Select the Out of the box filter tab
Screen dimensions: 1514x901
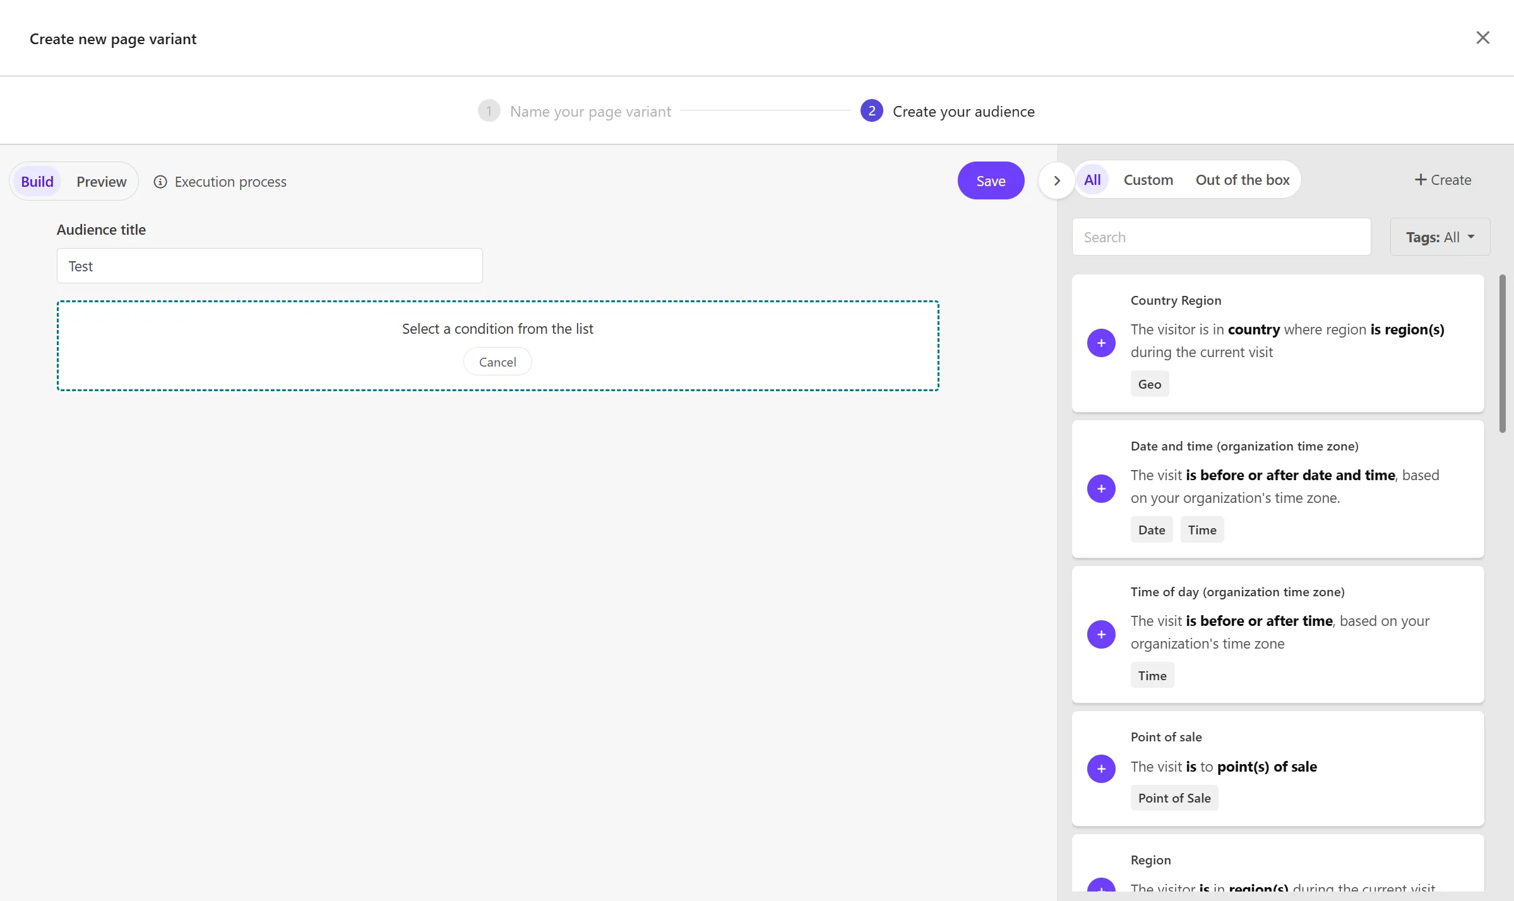(x=1243, y=180)
